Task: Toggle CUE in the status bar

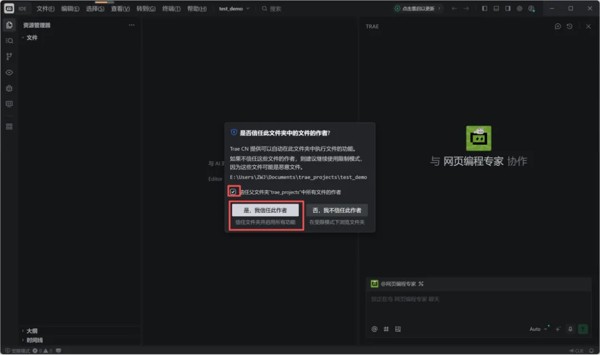Action: (577, 351)
